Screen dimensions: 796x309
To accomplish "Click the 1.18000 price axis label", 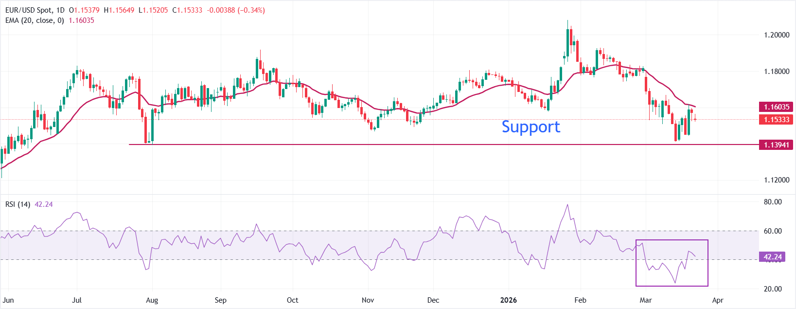I will point(777,72).
